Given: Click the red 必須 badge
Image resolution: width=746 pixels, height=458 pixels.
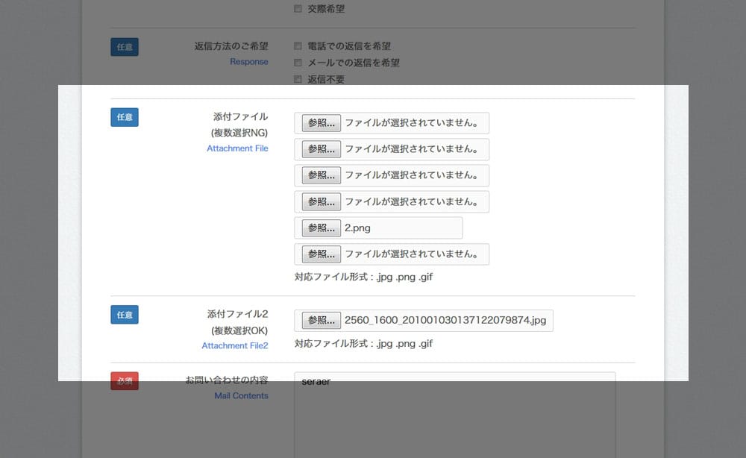Looking at the screenshot, I should click(x=125, y=381).
